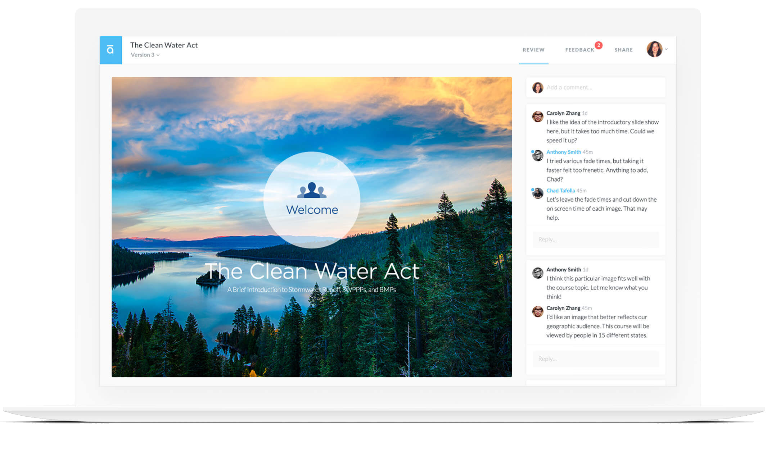Click the red feedback notification badge
The image size is (776, 452).
(598, 45)
